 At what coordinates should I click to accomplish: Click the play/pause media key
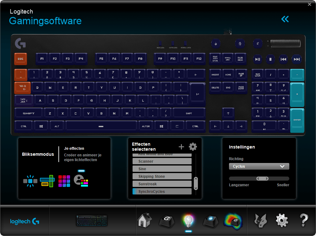pyautogui.click(x=258, y=59)
